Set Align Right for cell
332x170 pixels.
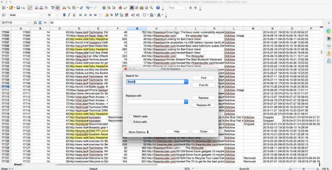90,15
